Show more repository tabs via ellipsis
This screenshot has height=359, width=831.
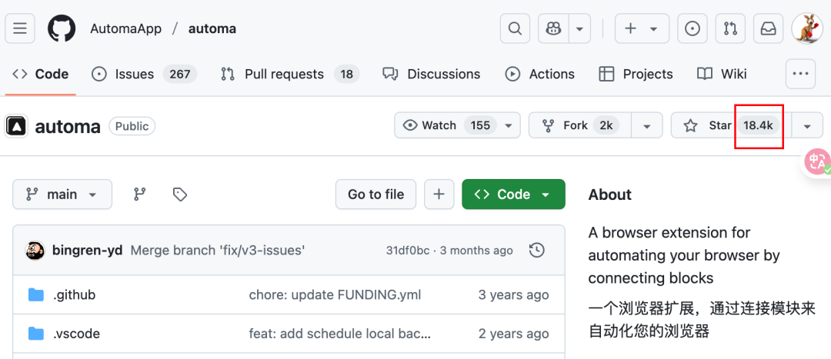pos(800,74)
